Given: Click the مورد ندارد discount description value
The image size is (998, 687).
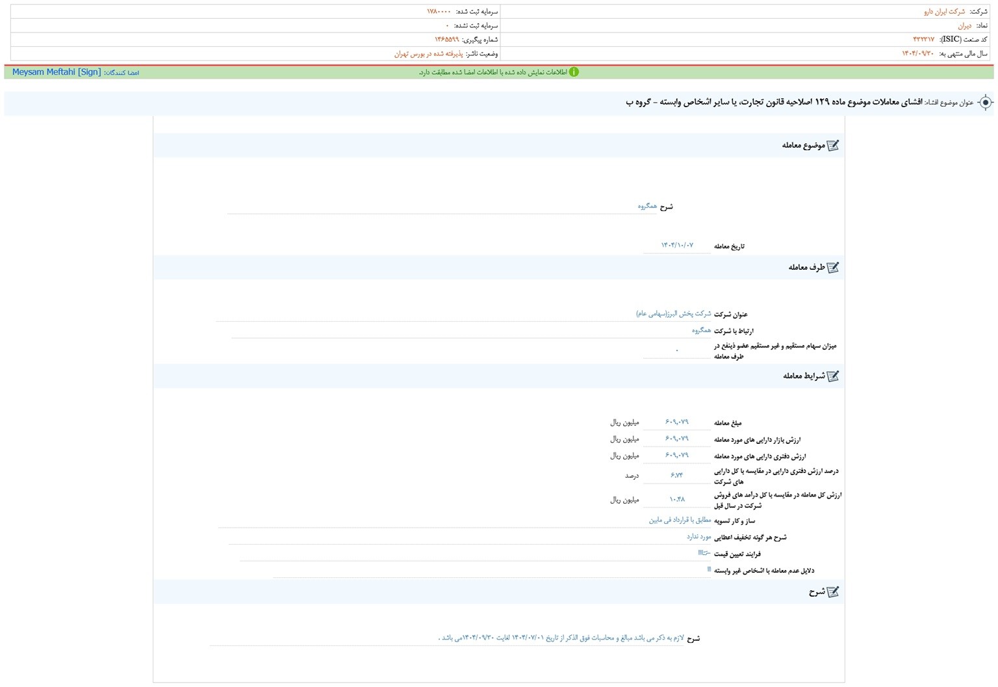Looking at the screenshot, I should (x=699, y=538).
